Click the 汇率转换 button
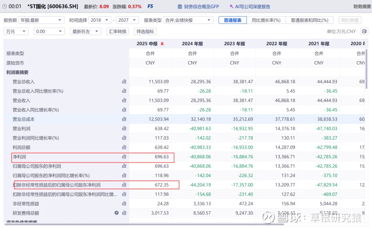The image size is (372, 229). point(117,31)
